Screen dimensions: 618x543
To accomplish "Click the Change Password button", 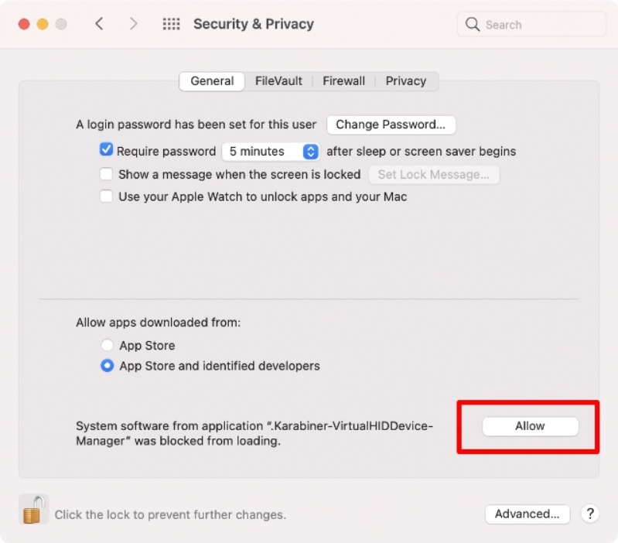I will click(x=391, y=125).
